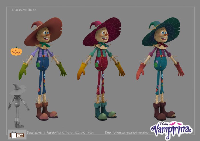Click the right scarecrow's carrot nose

tap(167, 35)
